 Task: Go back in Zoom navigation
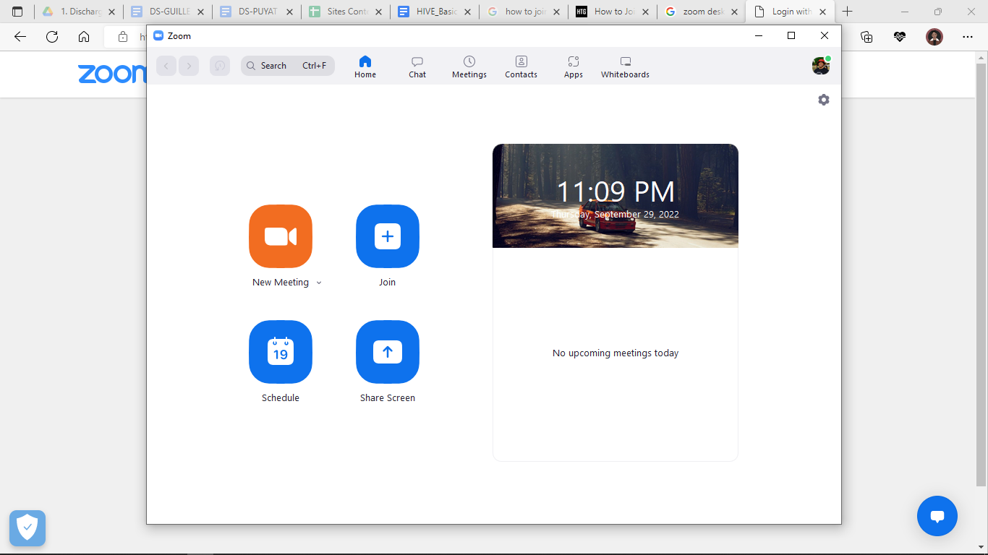click(x=166, y=66)
